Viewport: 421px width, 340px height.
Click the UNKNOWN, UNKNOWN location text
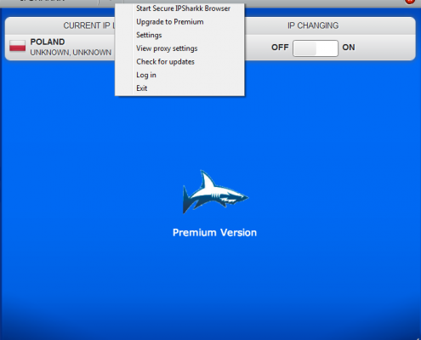(71, 53)
